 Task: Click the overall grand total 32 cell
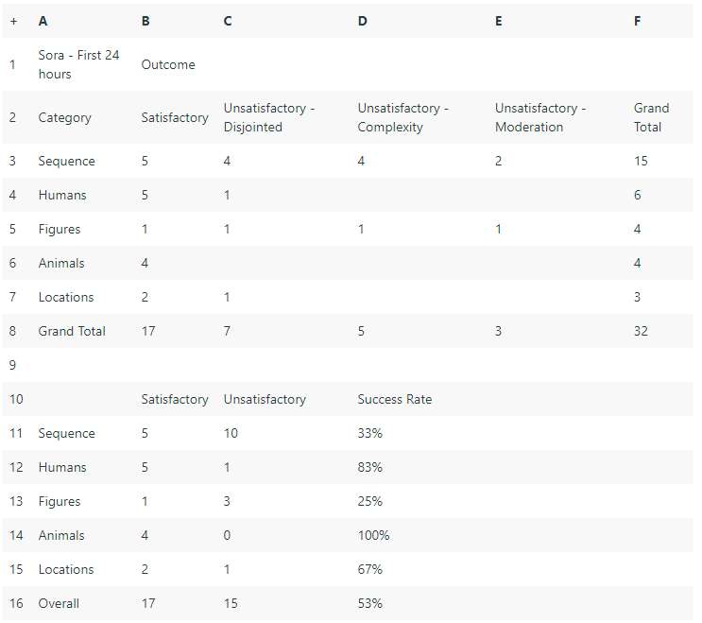click(x=641, y=331)
